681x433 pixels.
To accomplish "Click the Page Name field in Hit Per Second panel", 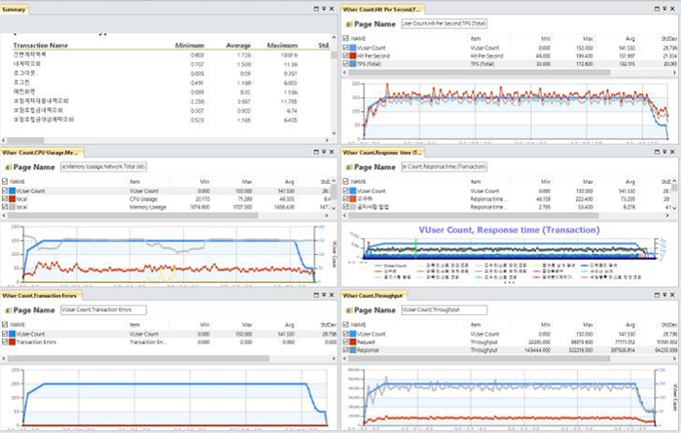I will (444, 24).
